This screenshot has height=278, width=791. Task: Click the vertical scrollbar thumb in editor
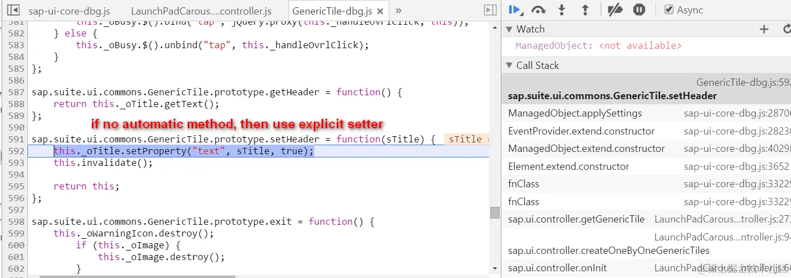[x=495, y=212]
